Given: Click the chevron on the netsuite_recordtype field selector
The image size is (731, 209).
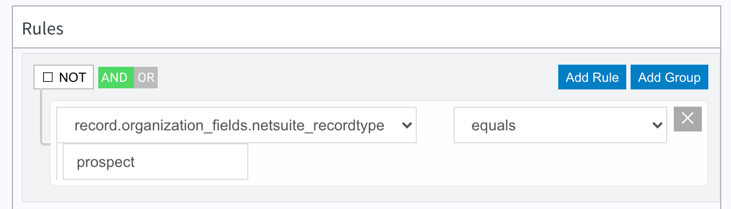Looking at the screenshot, I should pos(407,126).
